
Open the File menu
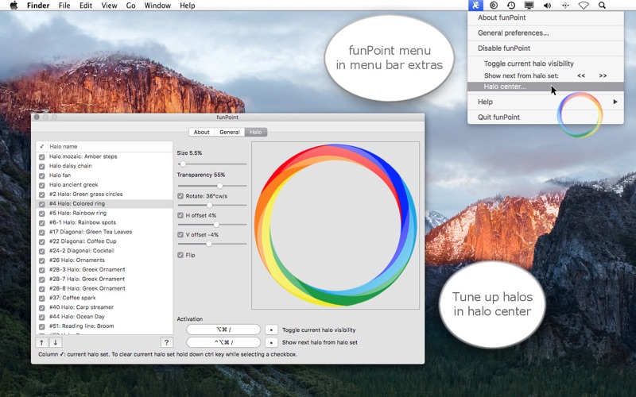point(64,6)
